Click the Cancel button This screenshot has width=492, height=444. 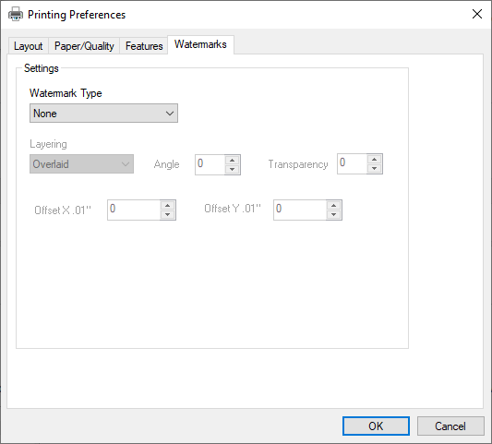(x=450, y=426)
